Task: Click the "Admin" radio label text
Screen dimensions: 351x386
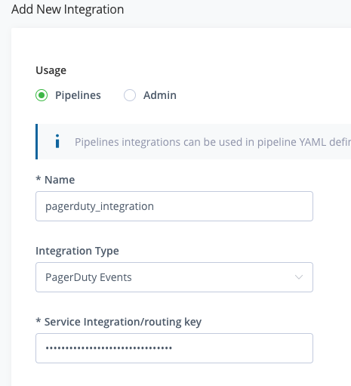Action: (x=160, y=95)
